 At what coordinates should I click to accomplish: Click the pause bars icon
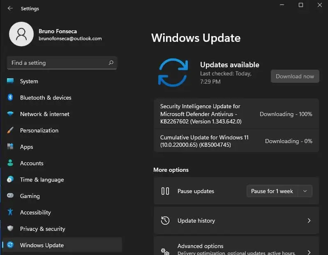(x=165, y=191)
